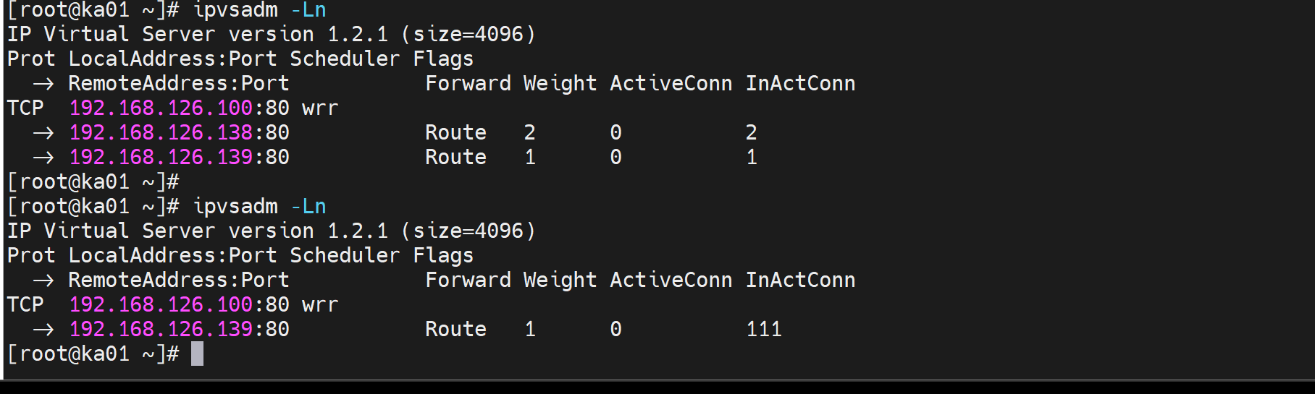Click the block cursor at the last prompt
The height and width of the screenshot is (394, 1315).
[x=197, y=354]
